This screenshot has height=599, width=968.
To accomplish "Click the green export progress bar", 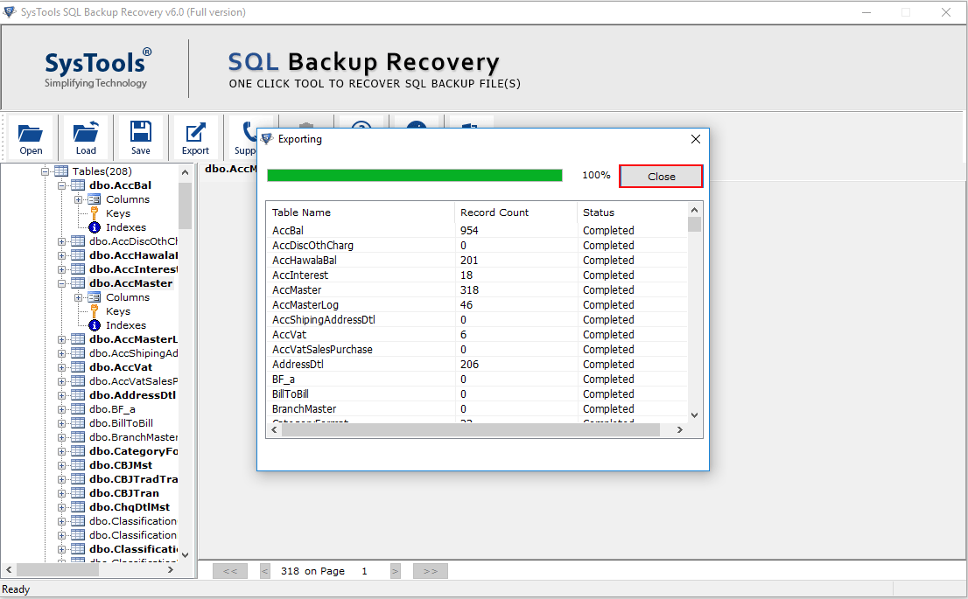I will point(414,176).
